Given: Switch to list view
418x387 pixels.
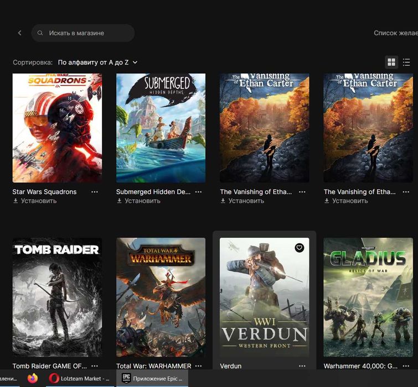Looking at the screenshot, I should [x=406, y=62].
